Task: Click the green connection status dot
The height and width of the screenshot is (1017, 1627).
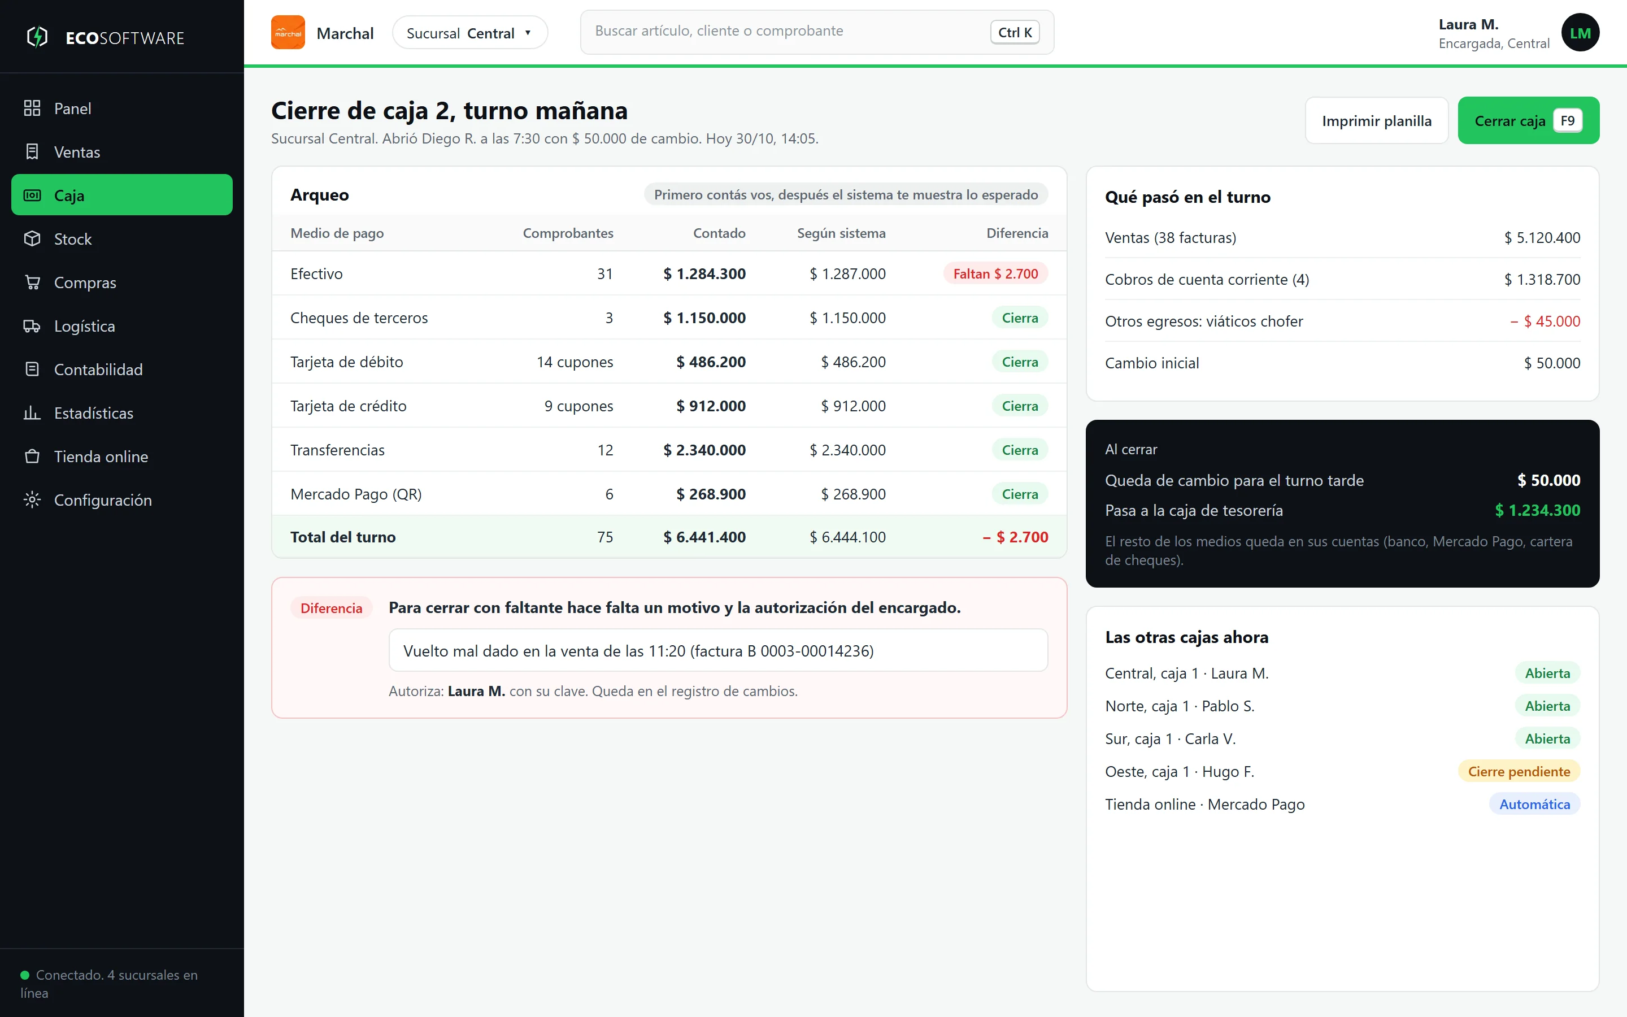Action: (x=25, y=975)
